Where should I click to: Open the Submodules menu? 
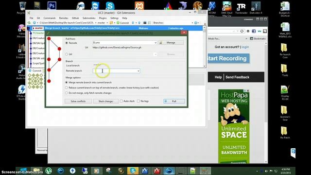89,18
